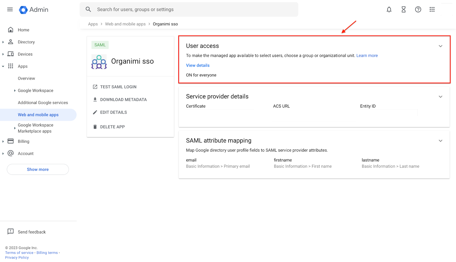Open the pending tasks hourglass icon
Screen dimensions: 456x262
click(404, 9)
